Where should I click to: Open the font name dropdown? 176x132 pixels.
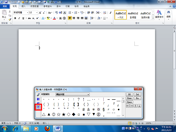coord(28,13)
